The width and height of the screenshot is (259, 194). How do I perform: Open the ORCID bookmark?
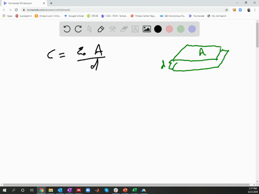(x=93, y=16)
